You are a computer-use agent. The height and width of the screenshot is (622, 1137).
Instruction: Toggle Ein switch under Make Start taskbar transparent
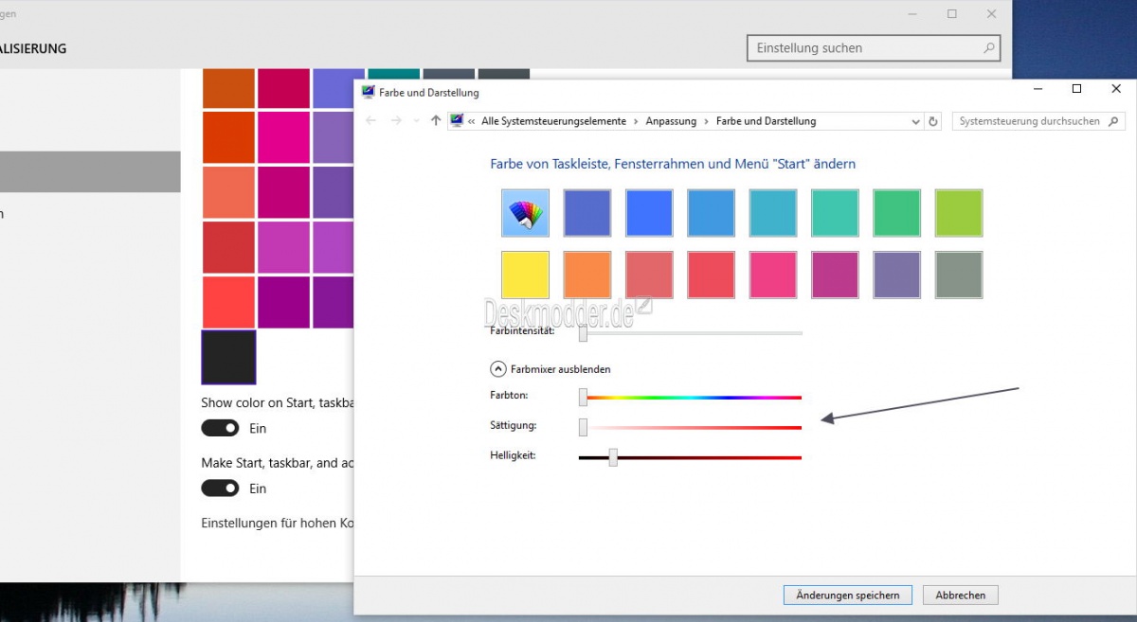(220, 488)
